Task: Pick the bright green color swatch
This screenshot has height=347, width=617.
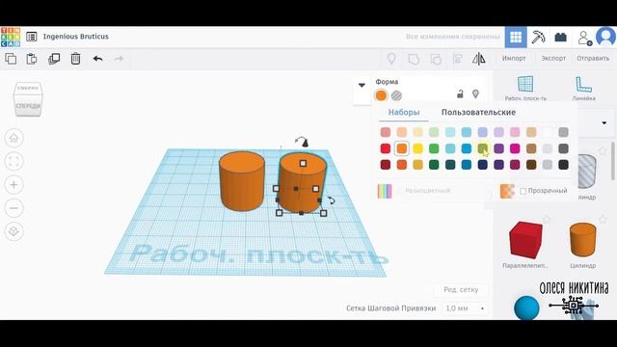Action: tap(434, 148)
